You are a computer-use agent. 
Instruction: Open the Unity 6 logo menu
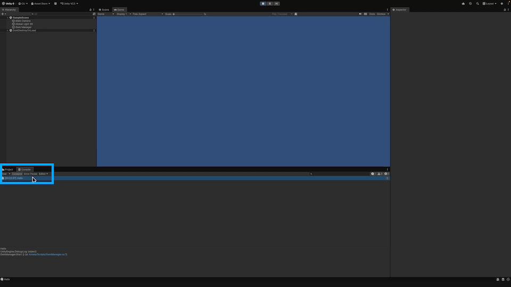[8, 4]
